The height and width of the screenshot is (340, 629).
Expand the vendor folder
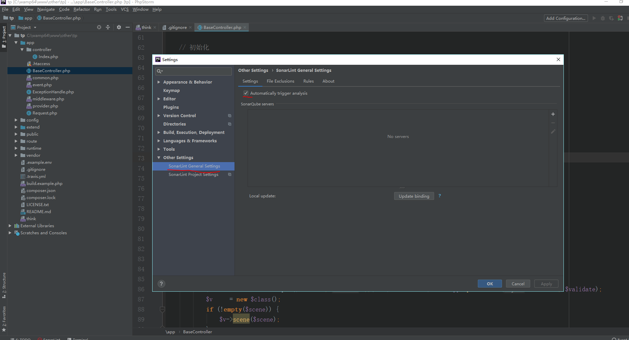(16, 155)
